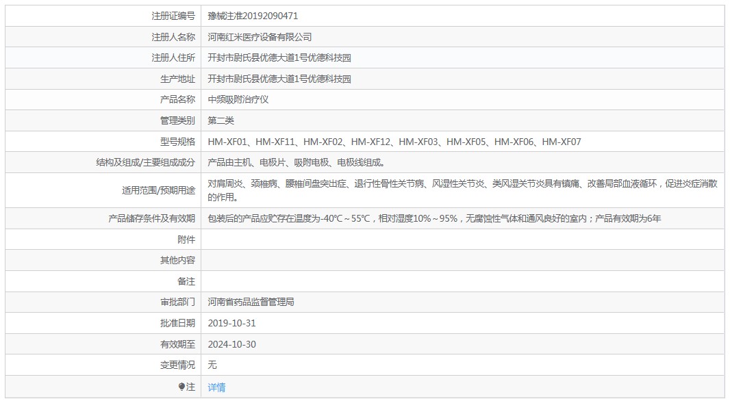Viewport: 730px width, 401px height.
Task: Click the 备注 label
Action: (x=186, y=281)
